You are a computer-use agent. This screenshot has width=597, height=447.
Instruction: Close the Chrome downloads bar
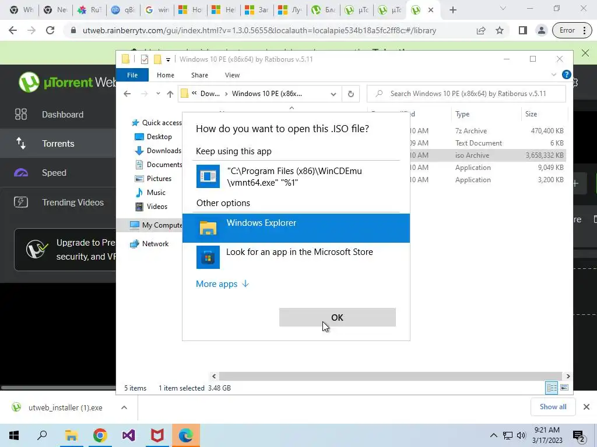coord(587,407)
